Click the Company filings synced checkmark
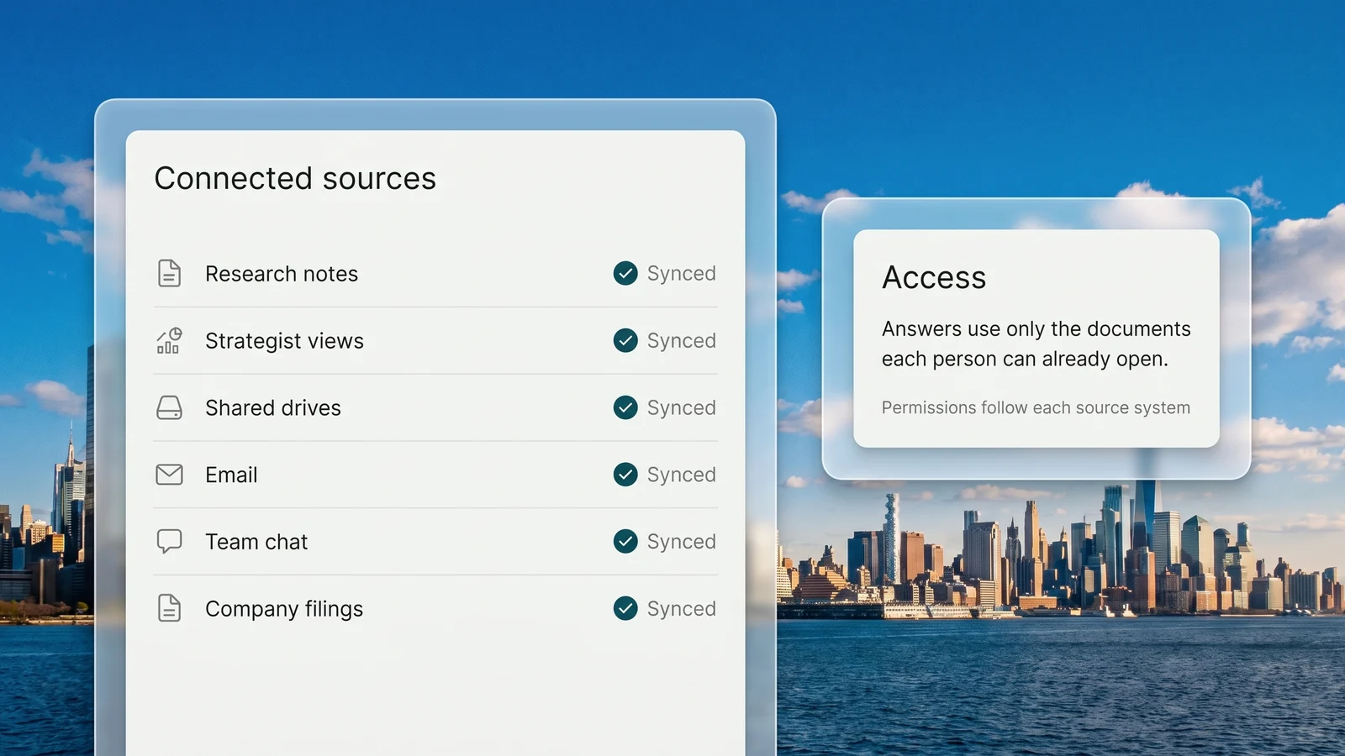Image resolution: width=1345 pixels, height=756 pixels. click(x=625, y=607)
